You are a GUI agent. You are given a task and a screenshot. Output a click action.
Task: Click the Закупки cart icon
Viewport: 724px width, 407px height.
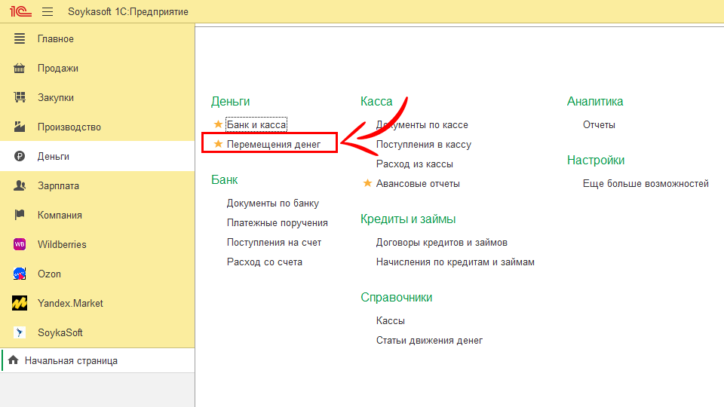pyautogui.click(x=20, y=97)
